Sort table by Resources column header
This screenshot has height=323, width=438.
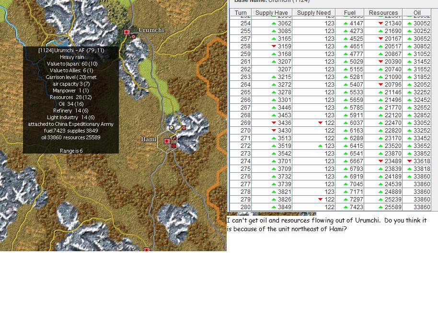pos(383,13)
